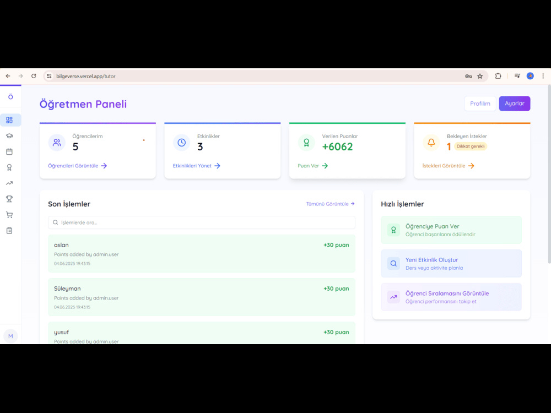Open the calendar events icon in sidebar
This screenshot has width=551, height=413.
coord(9,152)
